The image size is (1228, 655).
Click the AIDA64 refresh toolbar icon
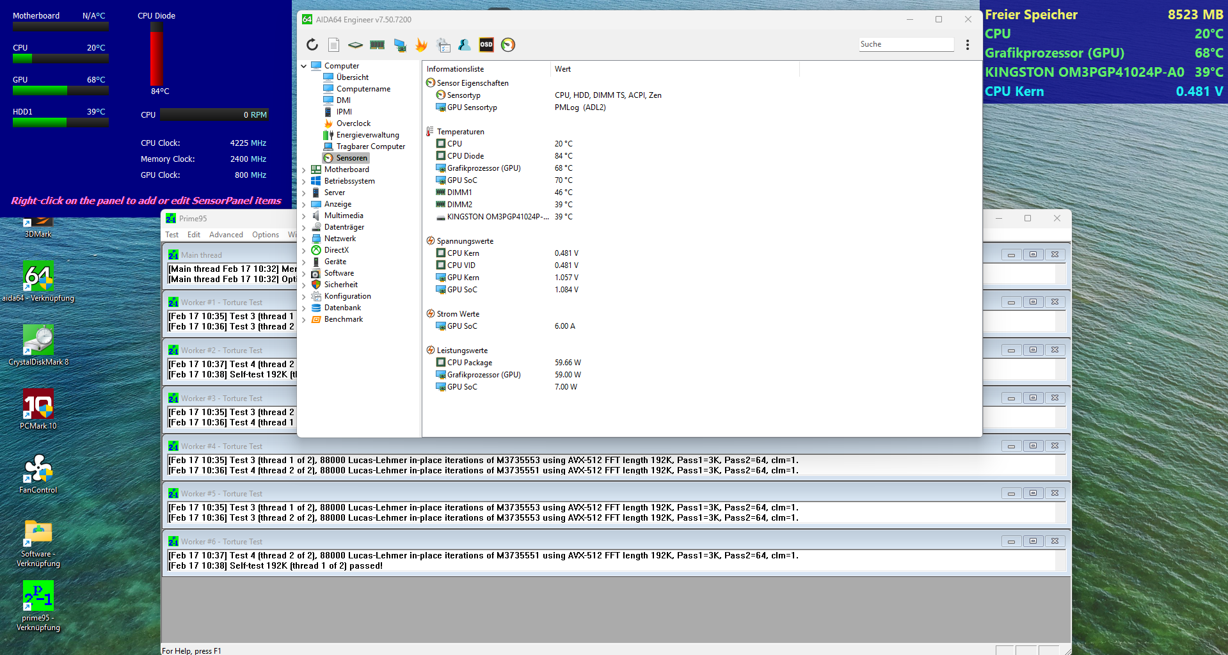click(312, 44)
